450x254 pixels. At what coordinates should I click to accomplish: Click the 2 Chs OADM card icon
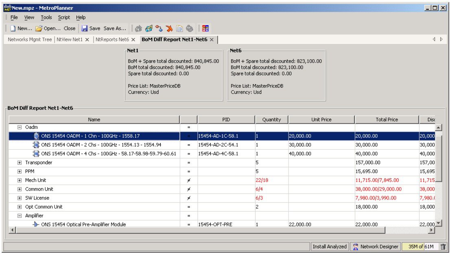click(x=36, y=145)
